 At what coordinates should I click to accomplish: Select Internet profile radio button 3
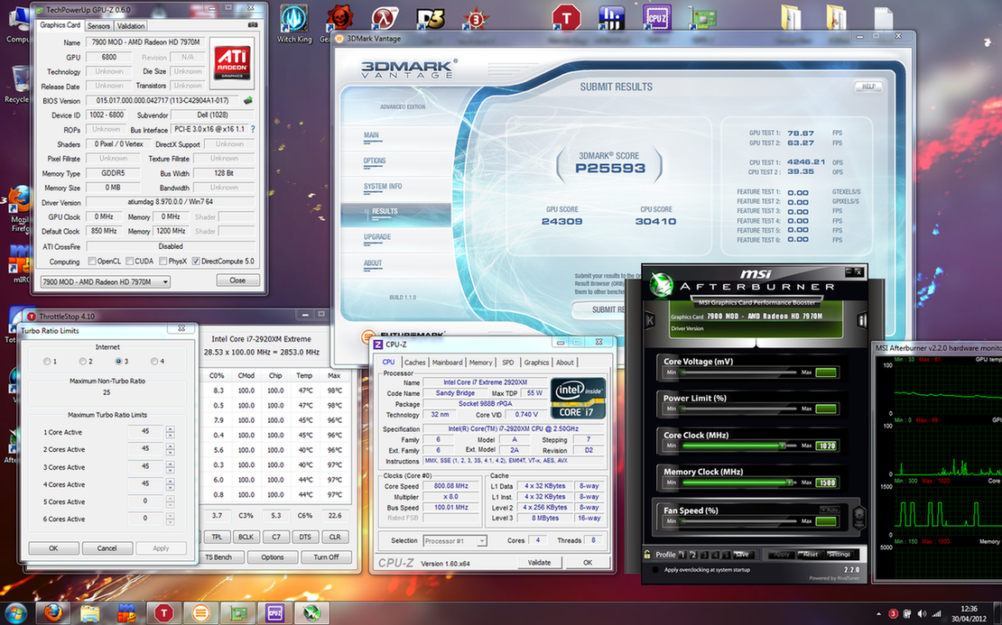point(118,362)
